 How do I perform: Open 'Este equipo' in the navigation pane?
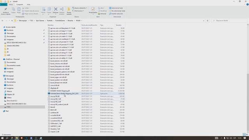point(10,76)
